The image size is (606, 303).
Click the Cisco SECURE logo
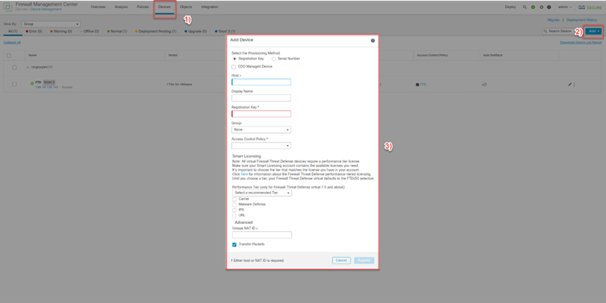[590, 7]
